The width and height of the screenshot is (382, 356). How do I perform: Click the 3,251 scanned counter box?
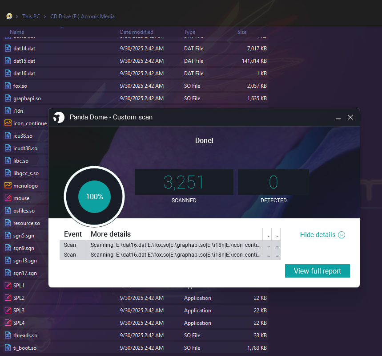click(x=184, y=182)
